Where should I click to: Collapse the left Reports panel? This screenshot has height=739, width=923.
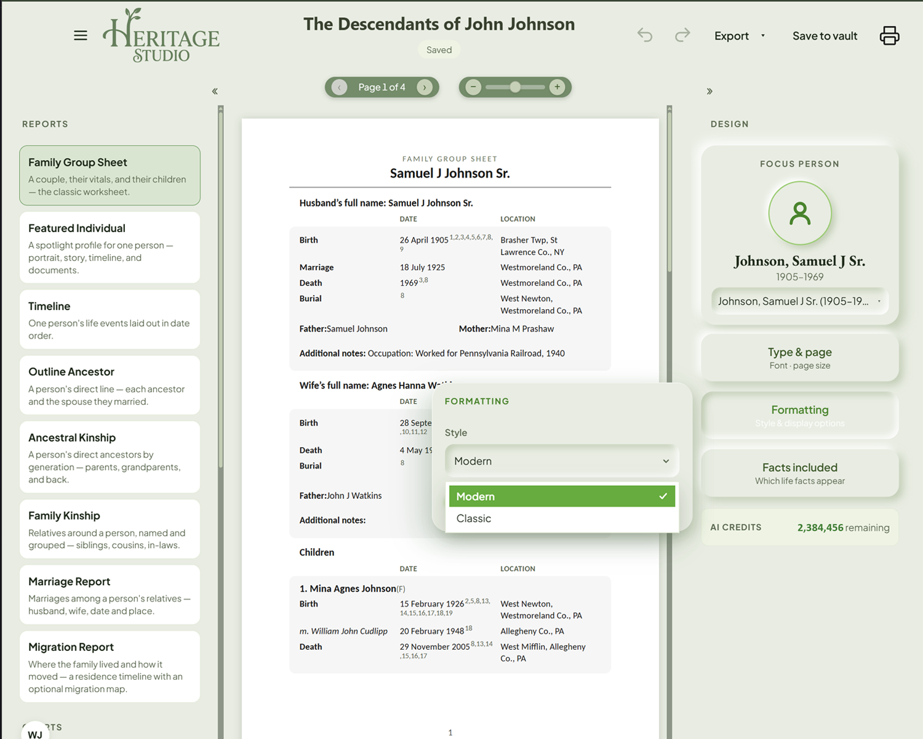215,91
